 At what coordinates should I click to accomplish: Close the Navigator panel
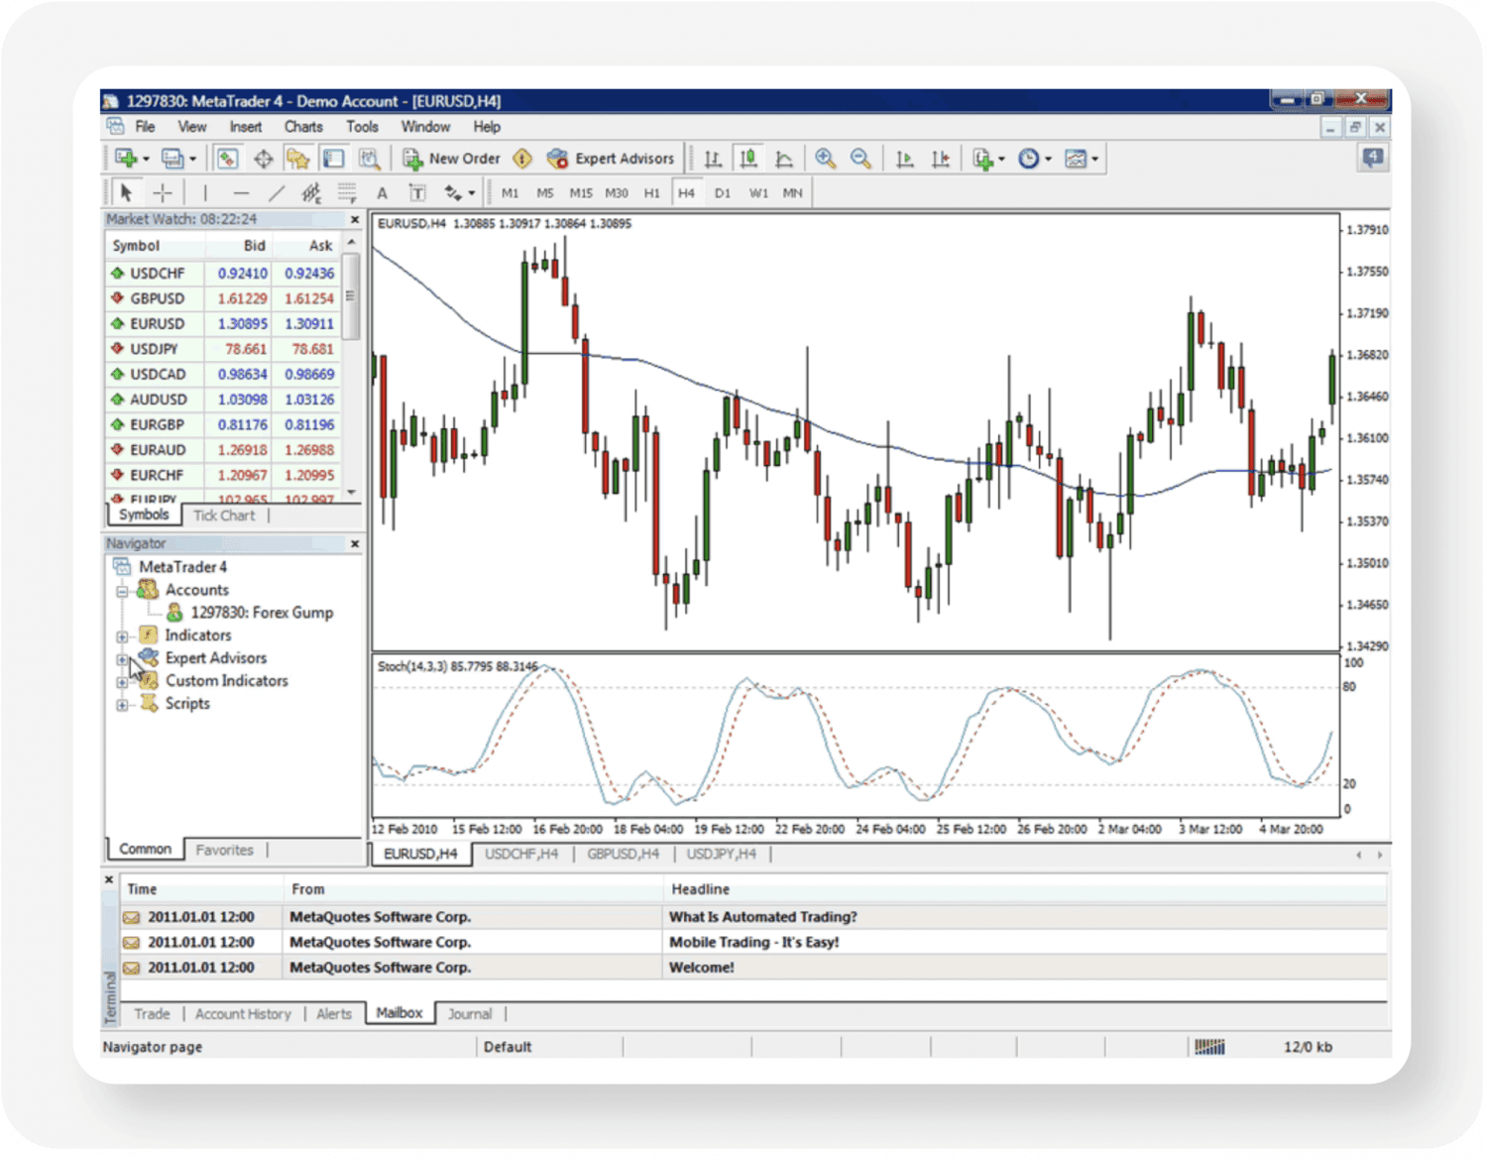tap(355, 544)
